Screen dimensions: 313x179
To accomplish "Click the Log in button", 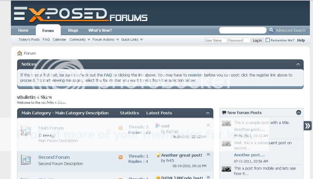I will click(257, 40).
